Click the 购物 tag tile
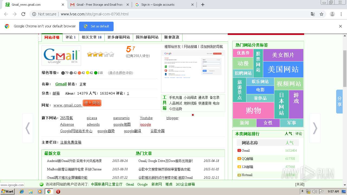The height and width of the screenshot is (195, 347). [253, 110]
